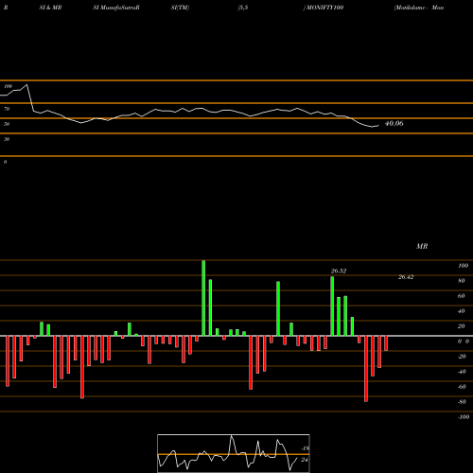Click the end point of the RSI line

pyautogui.click(x=378, y=126)
